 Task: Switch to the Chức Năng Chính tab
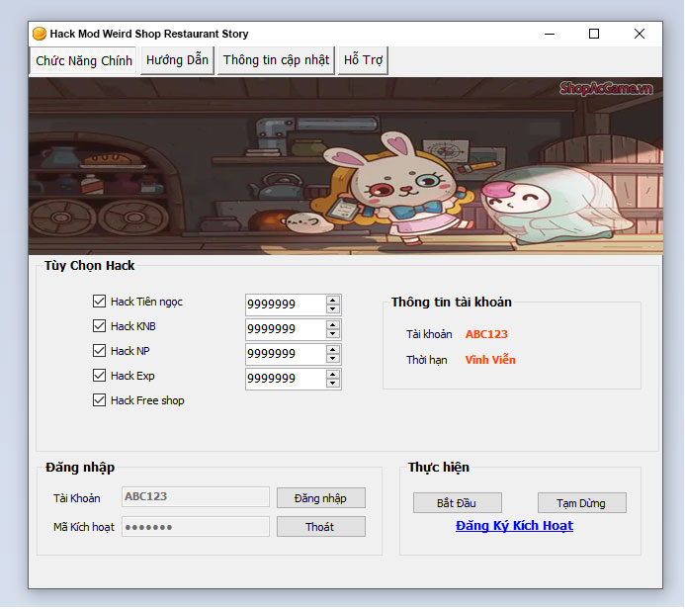tap(83, 60)
